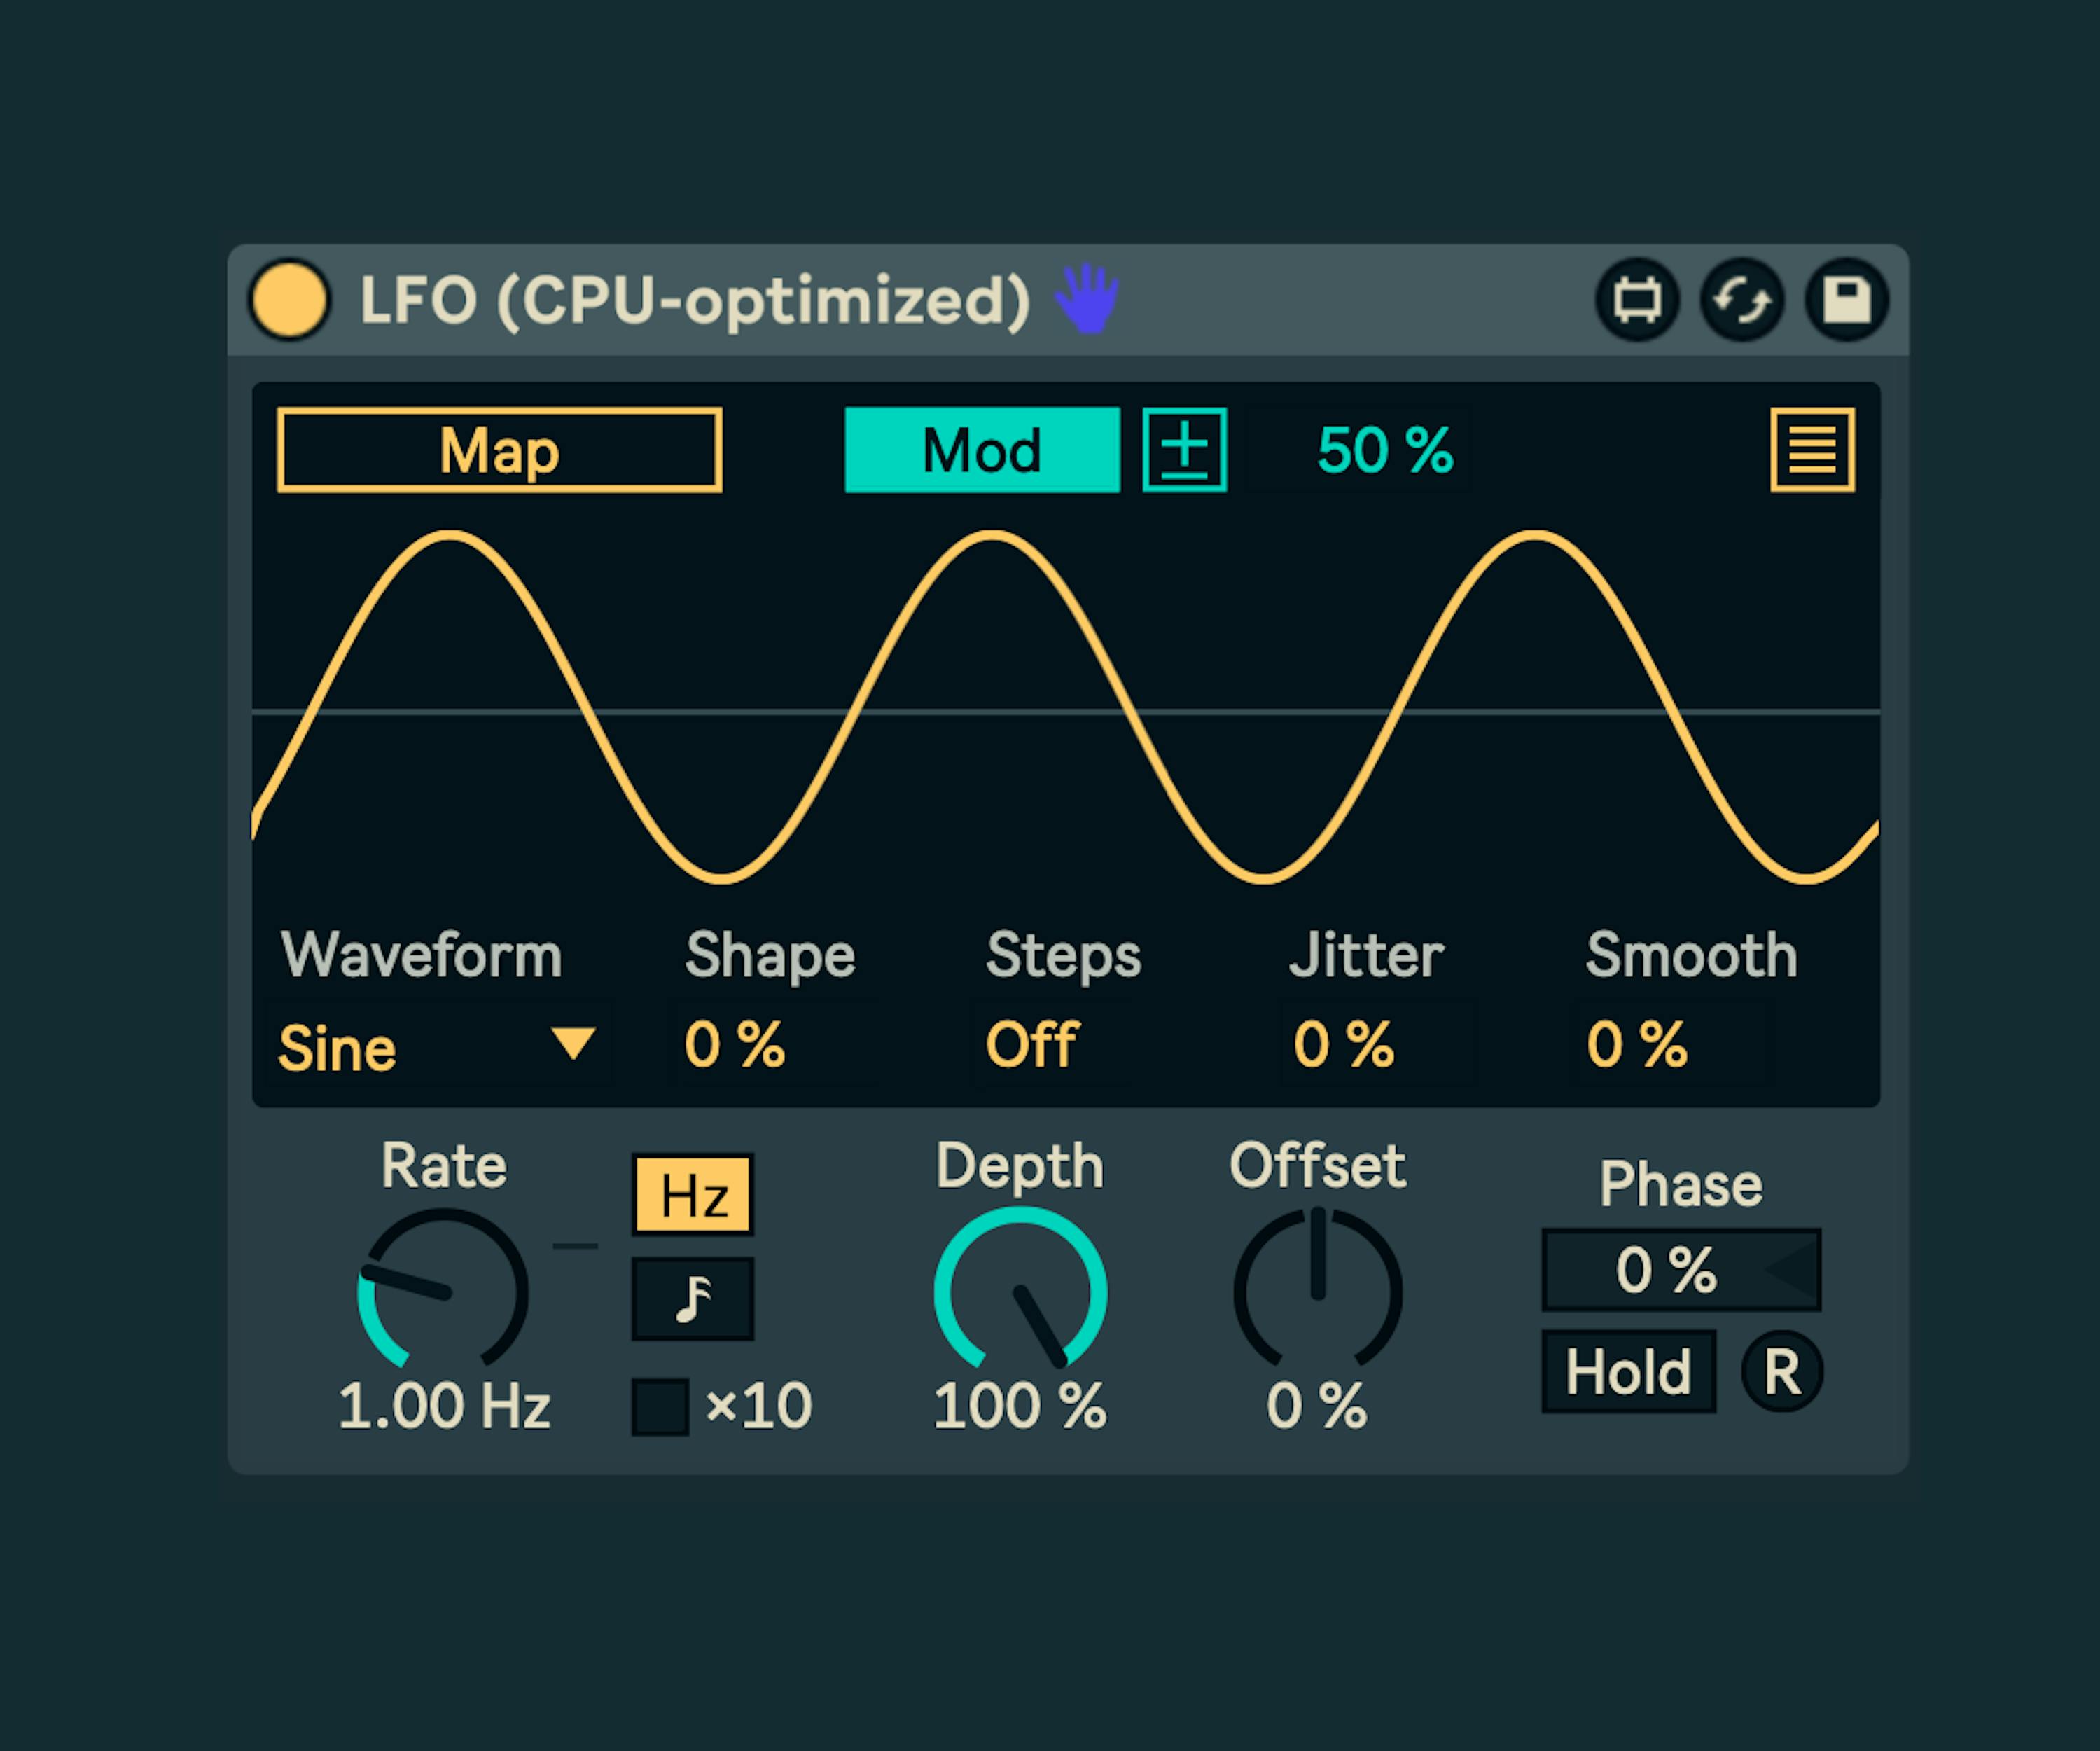Toggle the Mod button
This screenshot has width=2100, height=1751.
982,450
